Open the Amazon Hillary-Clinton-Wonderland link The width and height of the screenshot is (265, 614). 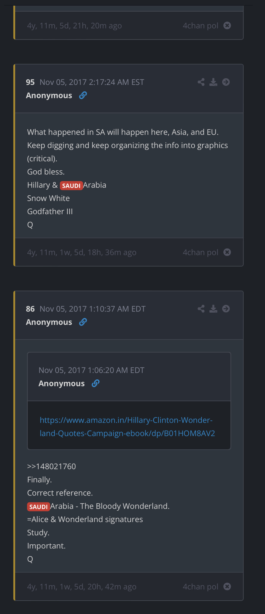pyautogui.click(x=127, y=426)
